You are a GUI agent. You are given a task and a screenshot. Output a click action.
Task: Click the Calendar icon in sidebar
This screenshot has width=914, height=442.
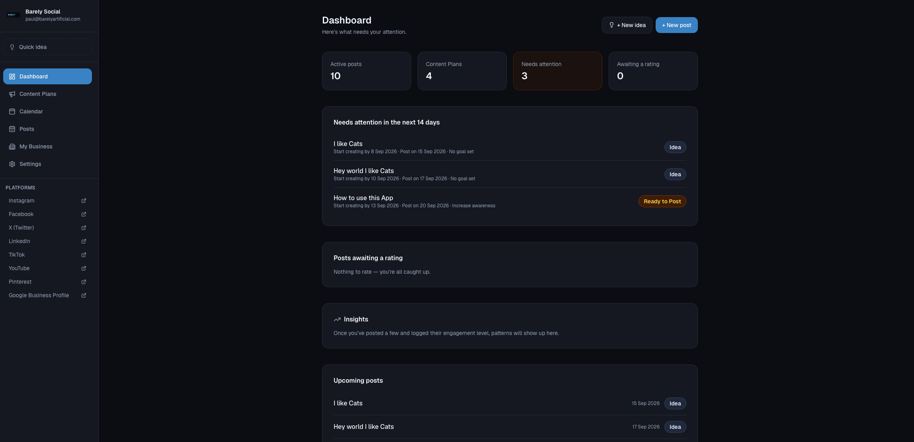point(12,111)
